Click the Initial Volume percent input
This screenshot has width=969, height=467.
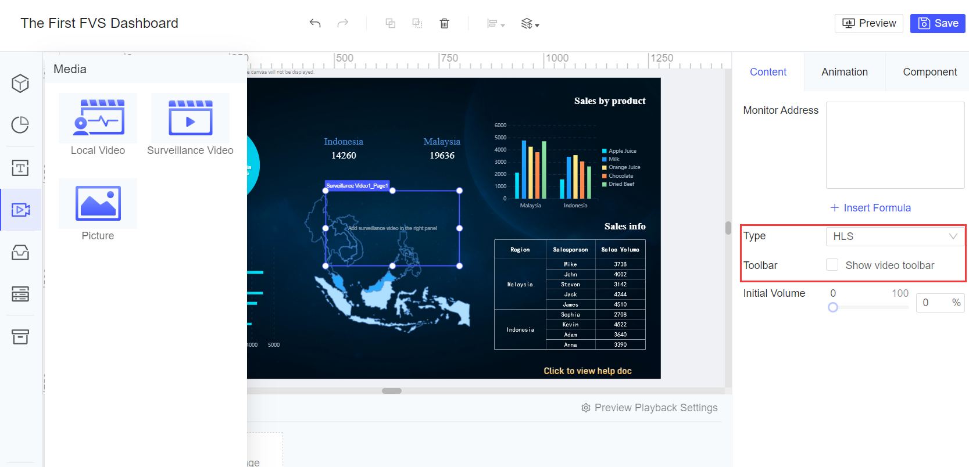pos(940,303)
